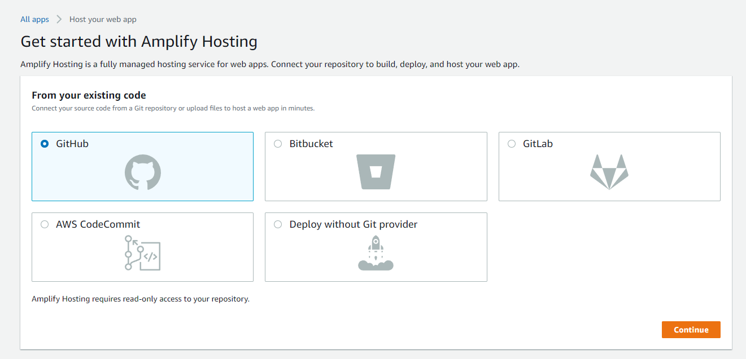The image size is (746, 359).
Task: Open the All apps breadcrumb link
Action: click(34, 19)
